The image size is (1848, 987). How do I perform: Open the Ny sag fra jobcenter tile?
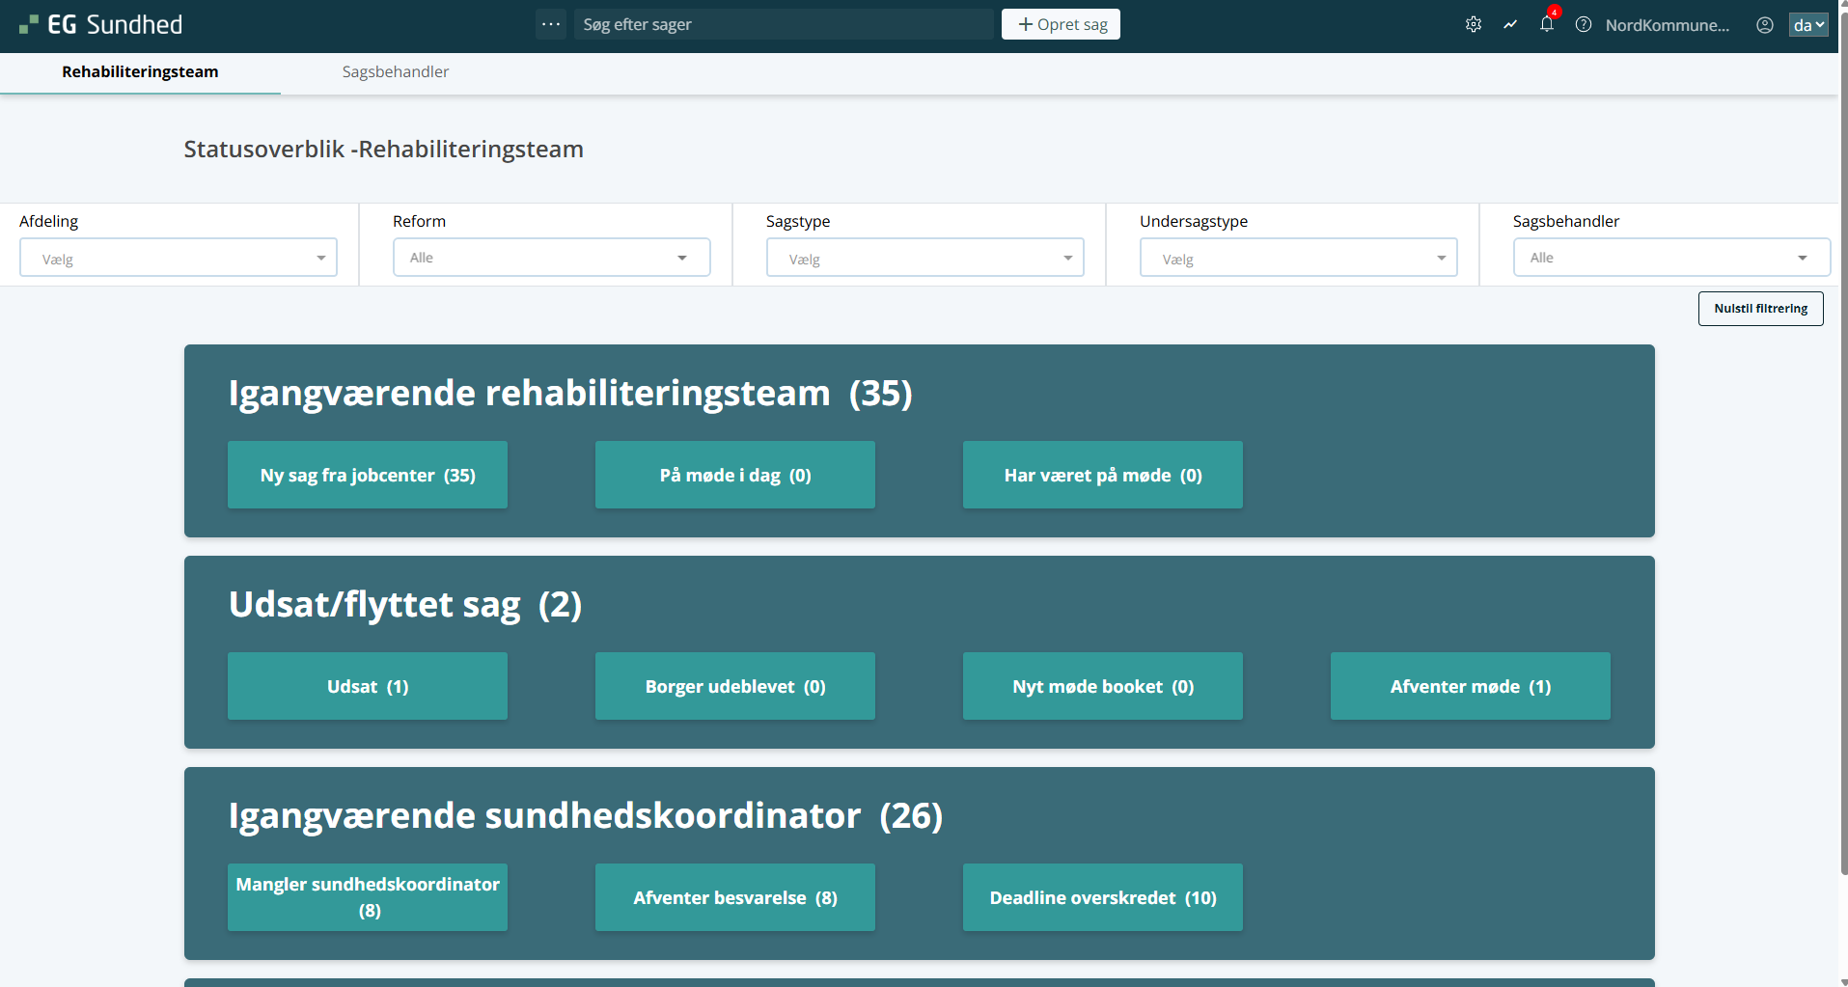[368, 475]
